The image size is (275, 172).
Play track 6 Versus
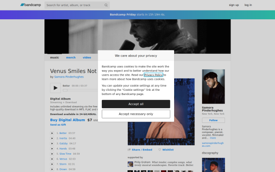click(52, 159)
